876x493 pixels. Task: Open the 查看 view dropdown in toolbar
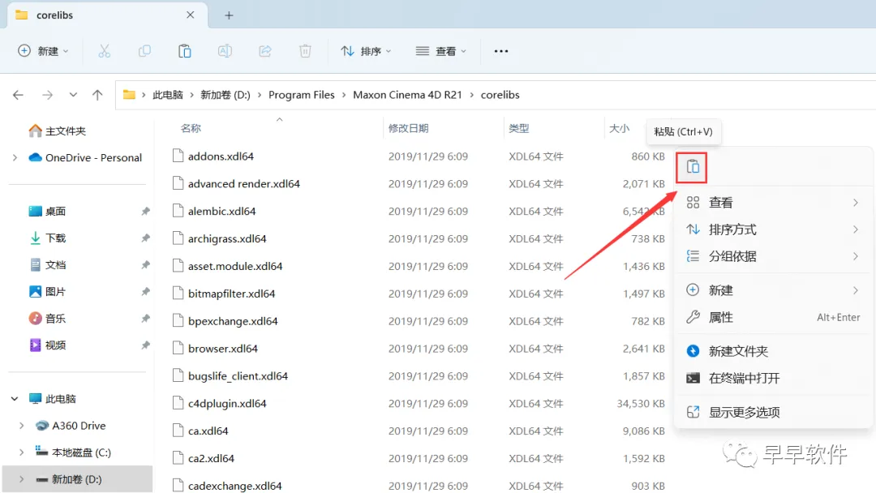(441, 51)
